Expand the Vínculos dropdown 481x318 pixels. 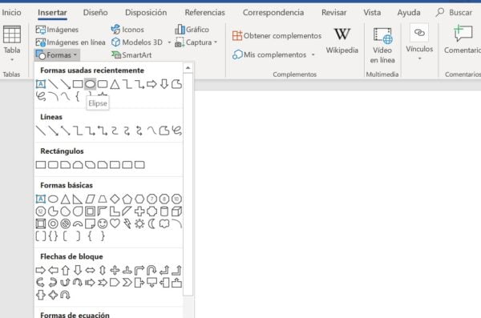point(419,58)
